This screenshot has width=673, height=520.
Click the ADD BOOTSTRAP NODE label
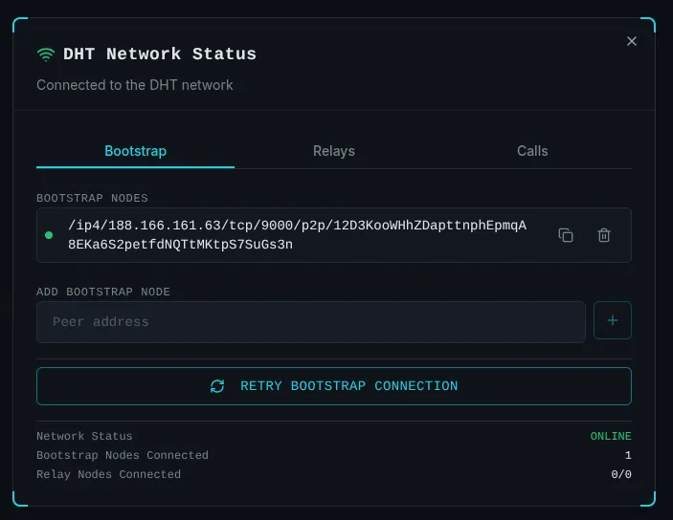click(x=103, y=292)
